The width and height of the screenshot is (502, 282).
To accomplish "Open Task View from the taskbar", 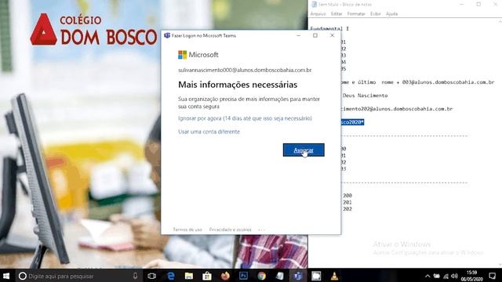I will pyautogui.click(x=151, y=276).
